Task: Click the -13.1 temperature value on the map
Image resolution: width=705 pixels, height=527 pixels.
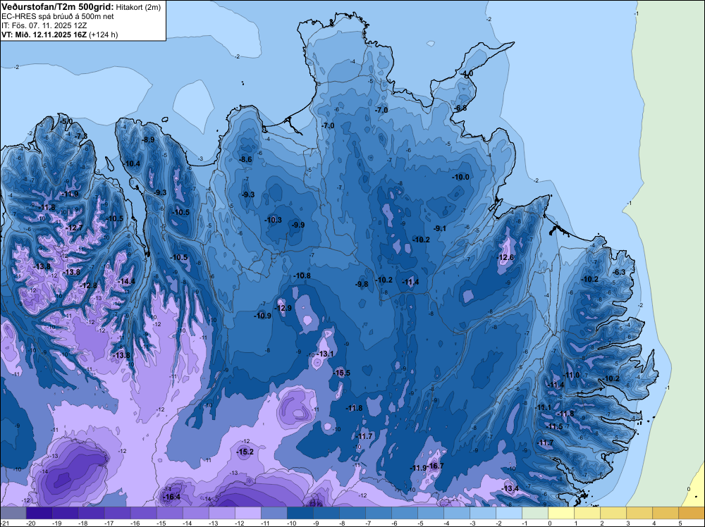Action: click(x=326, y=354)
